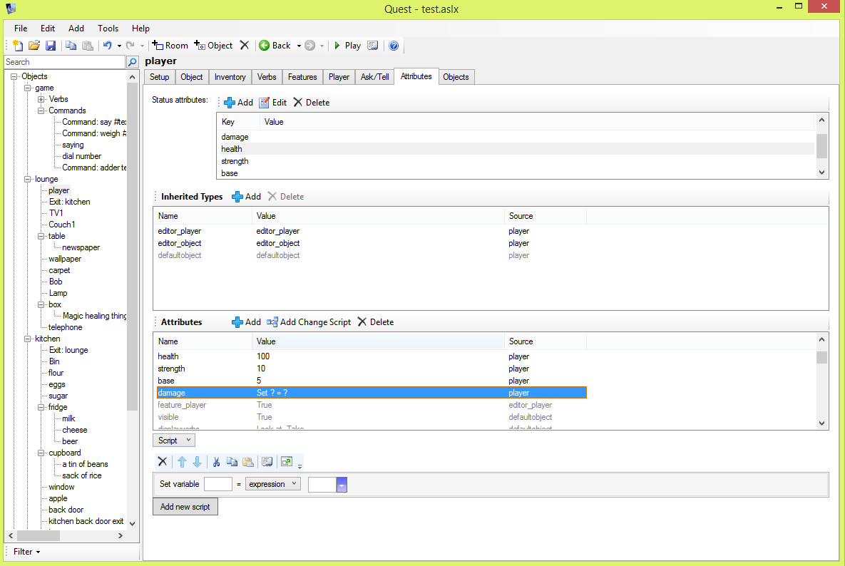
Task: Collapse the lounge tree node
Action: (28, 180)
